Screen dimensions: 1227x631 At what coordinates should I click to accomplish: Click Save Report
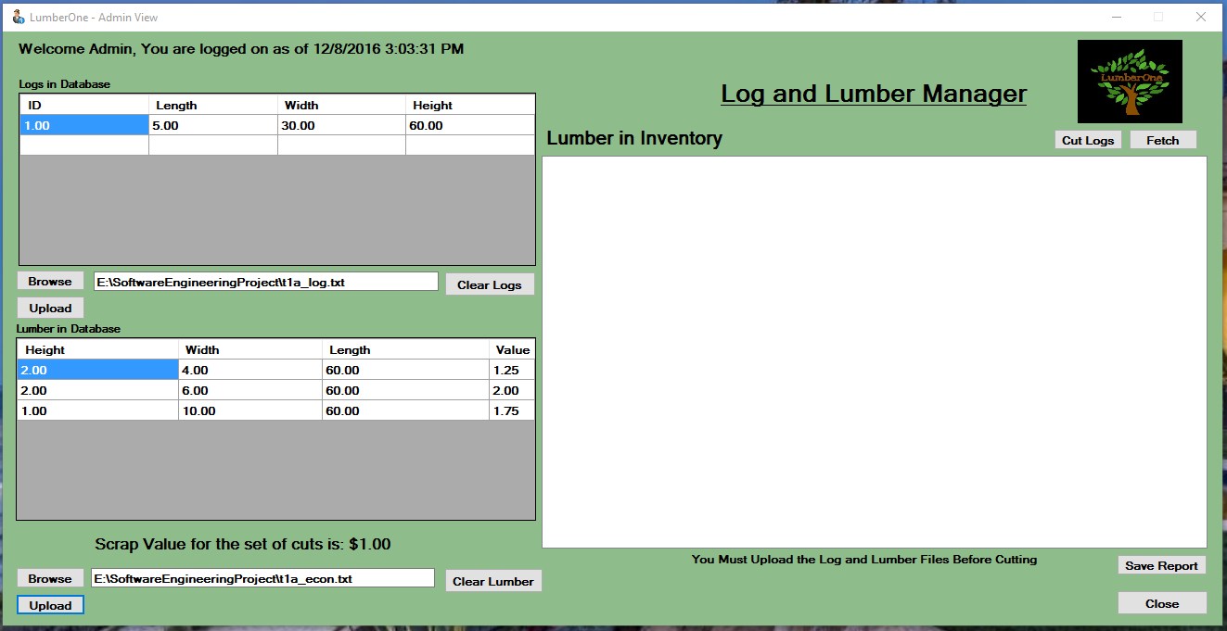pos(1161,564)
